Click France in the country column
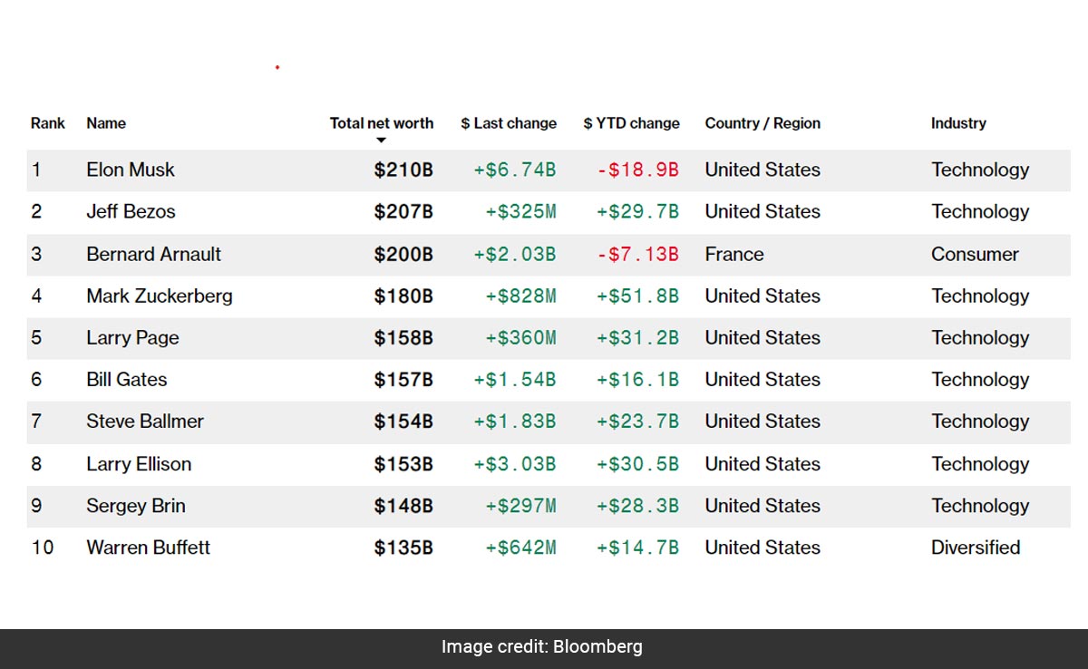The width and height of the screenshot is (1088, 669). tap(733, 254)
